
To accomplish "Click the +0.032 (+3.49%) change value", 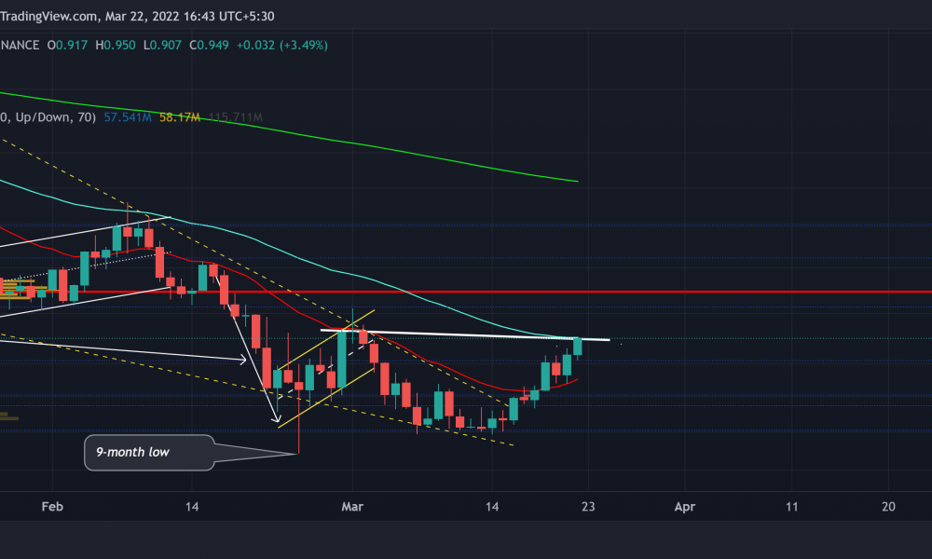I will pos(282,45).
